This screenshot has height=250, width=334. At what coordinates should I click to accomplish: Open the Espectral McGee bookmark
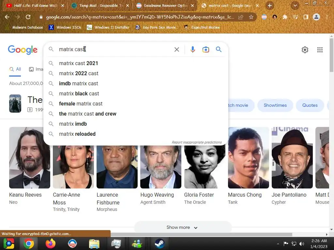tap(202, 27)
